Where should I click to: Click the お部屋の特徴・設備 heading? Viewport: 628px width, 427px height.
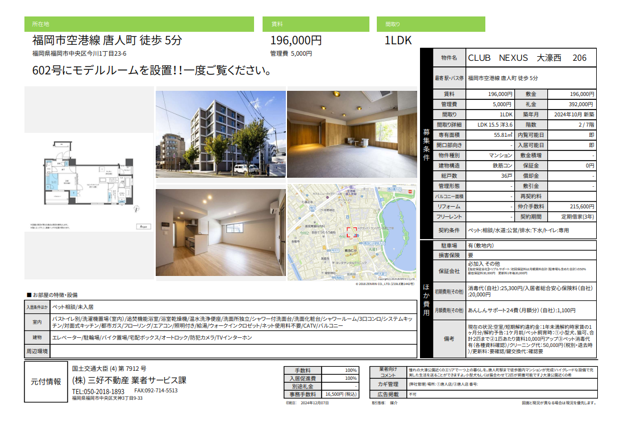52,295
